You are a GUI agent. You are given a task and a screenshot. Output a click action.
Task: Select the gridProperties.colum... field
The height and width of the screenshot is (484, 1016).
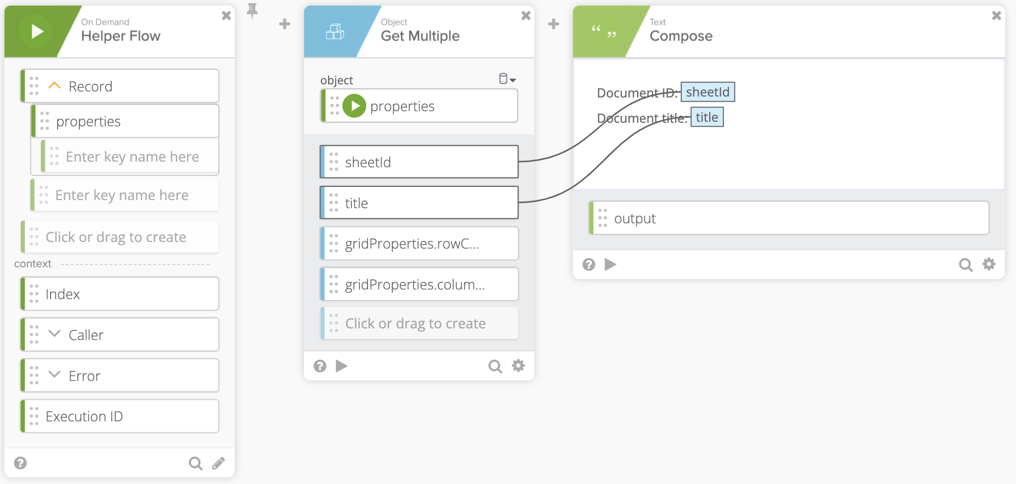tap(420, 284)
